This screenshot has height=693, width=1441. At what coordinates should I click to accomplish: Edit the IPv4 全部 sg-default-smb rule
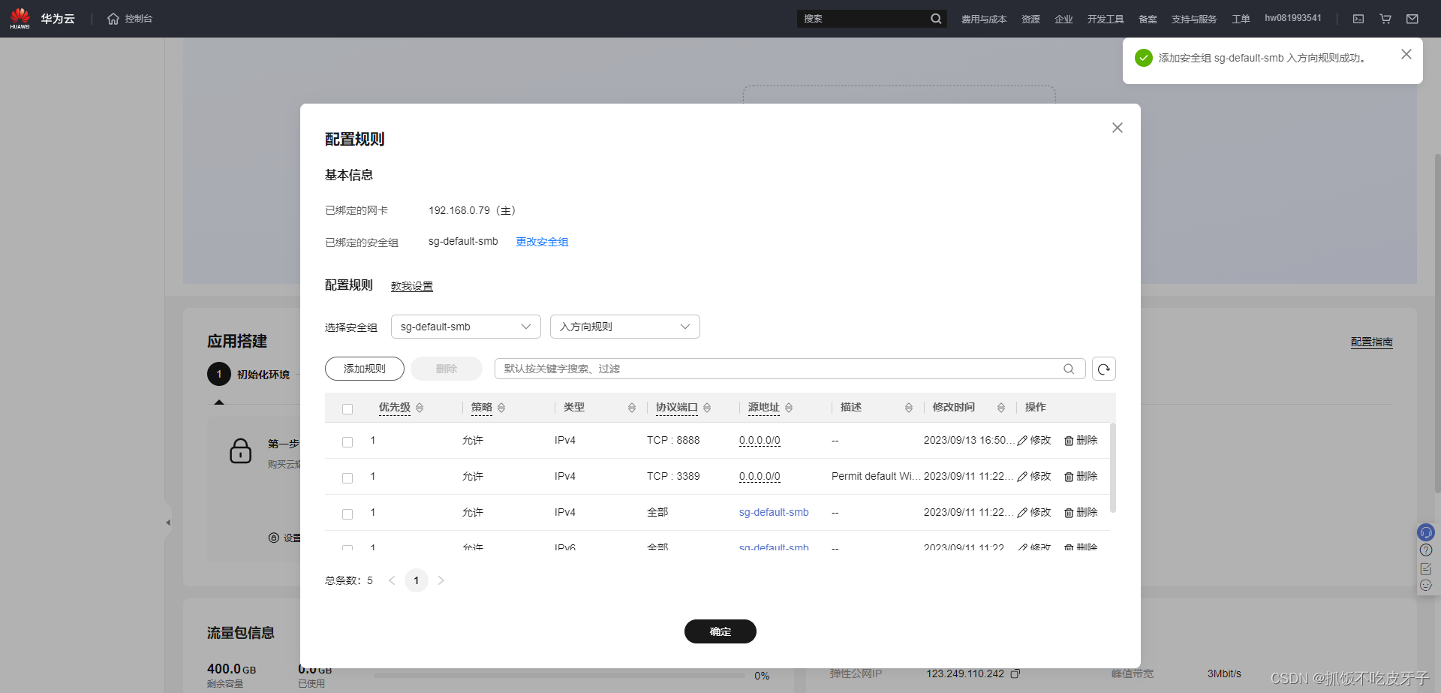1034,513
